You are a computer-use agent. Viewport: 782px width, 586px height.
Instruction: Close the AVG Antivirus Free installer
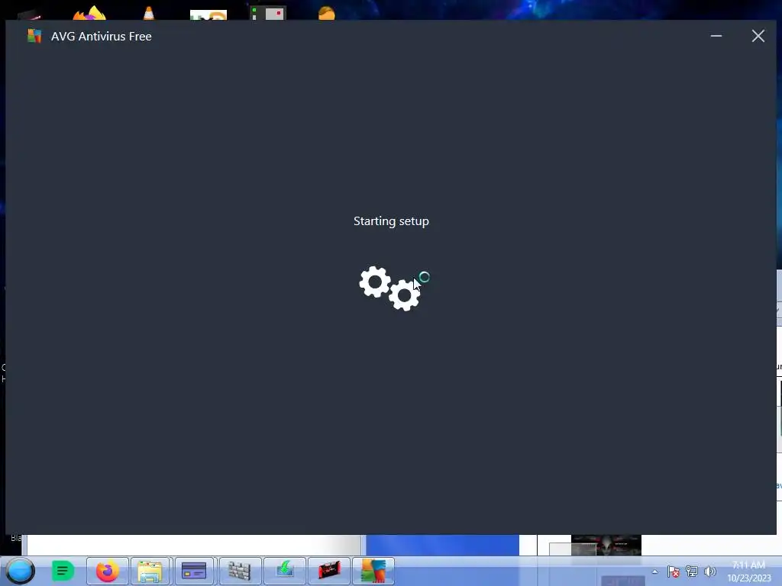[x=758, y=36]
